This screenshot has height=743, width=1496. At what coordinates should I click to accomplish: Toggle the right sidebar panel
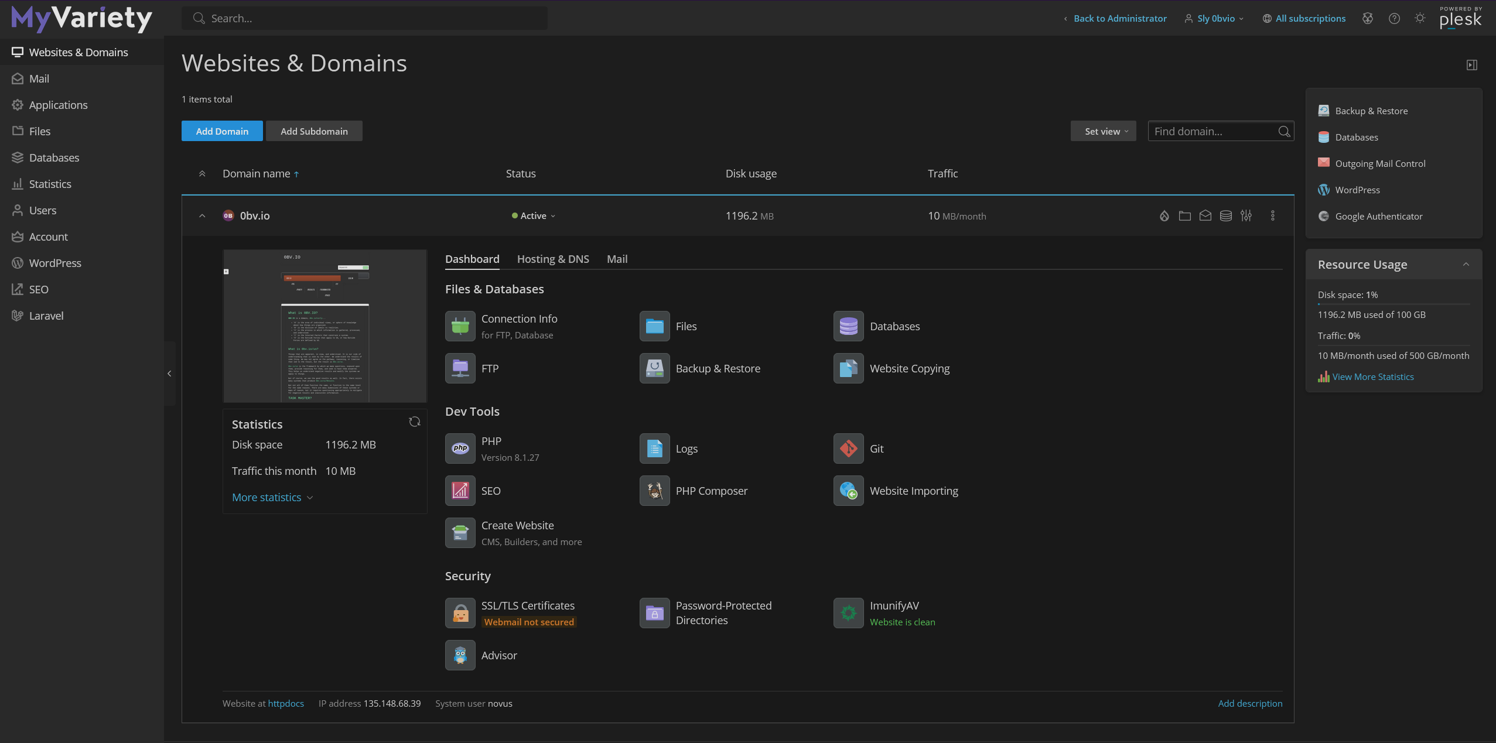[1471, 65]
